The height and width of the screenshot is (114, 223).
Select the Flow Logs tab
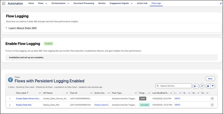(156, 3)
